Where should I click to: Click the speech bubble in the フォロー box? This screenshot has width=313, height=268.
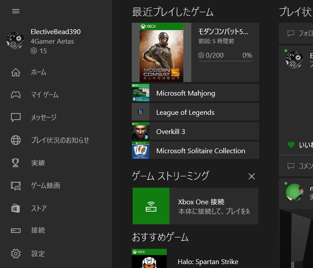[291, 34]
